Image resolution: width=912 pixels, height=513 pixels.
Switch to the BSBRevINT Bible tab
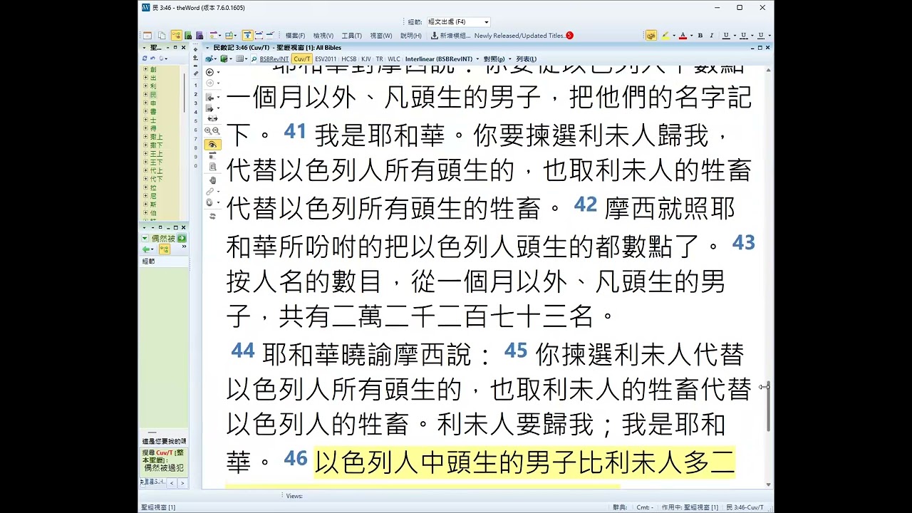tap(274, 59)
